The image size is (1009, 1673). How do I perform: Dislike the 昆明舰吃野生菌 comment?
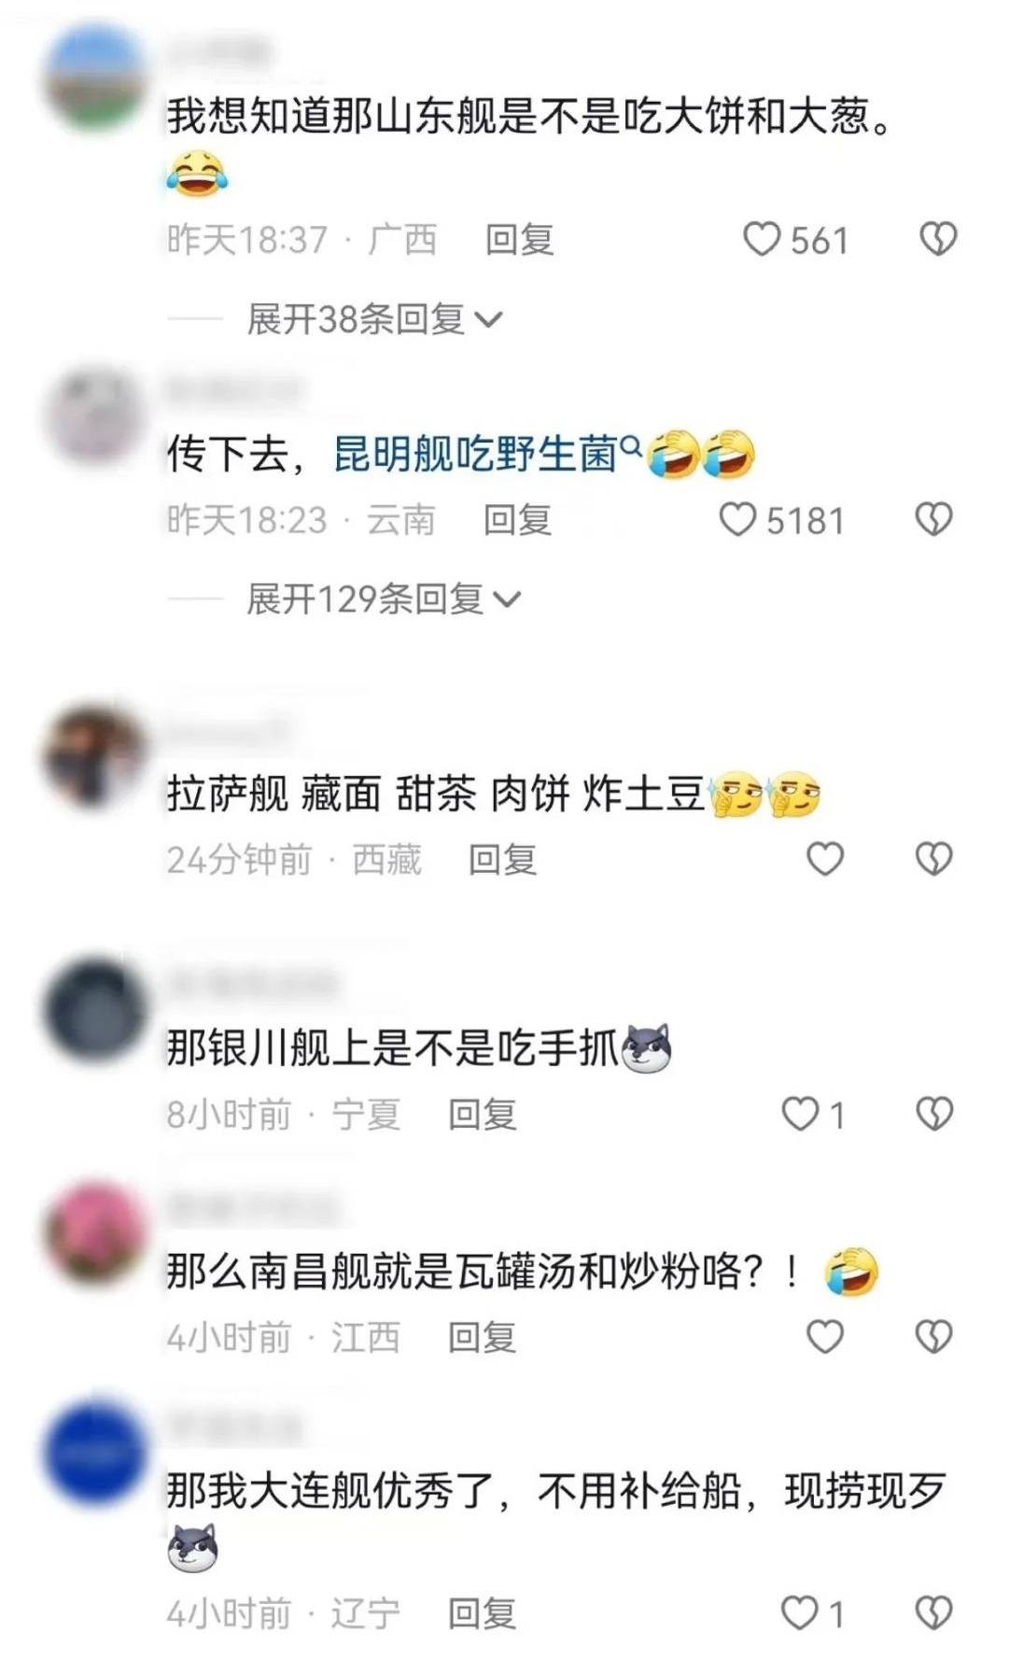click(x=934, y=519)
